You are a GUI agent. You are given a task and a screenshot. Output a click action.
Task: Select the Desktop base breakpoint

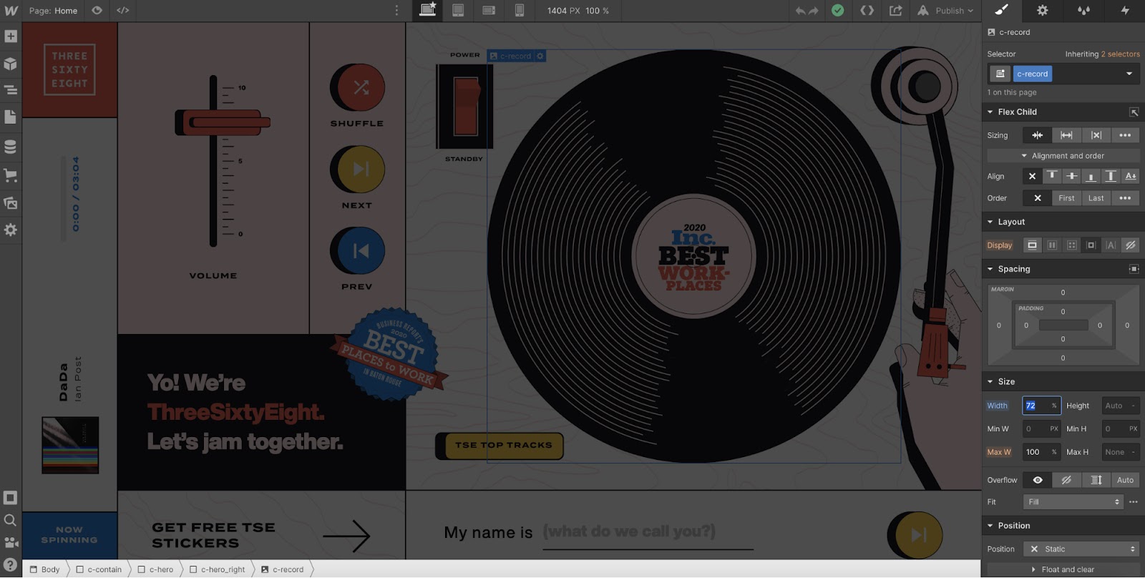[427, 10]
